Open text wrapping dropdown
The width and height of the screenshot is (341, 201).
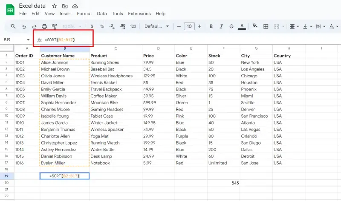point(321,26)
